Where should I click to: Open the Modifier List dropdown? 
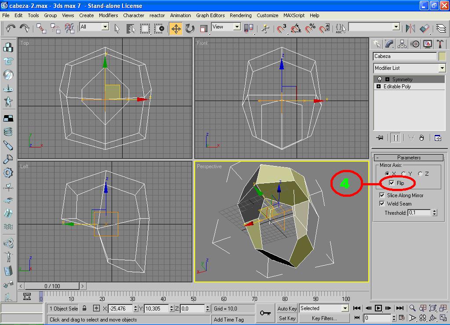click(442, 68)
